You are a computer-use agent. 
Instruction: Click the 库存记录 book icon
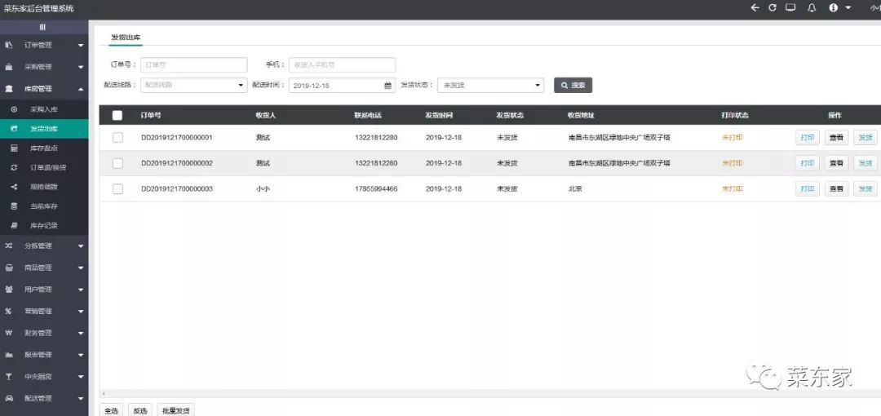pos(15,225)
